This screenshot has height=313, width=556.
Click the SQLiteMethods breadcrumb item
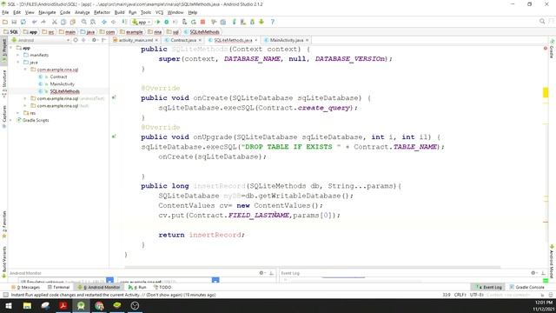coord(202,32)
